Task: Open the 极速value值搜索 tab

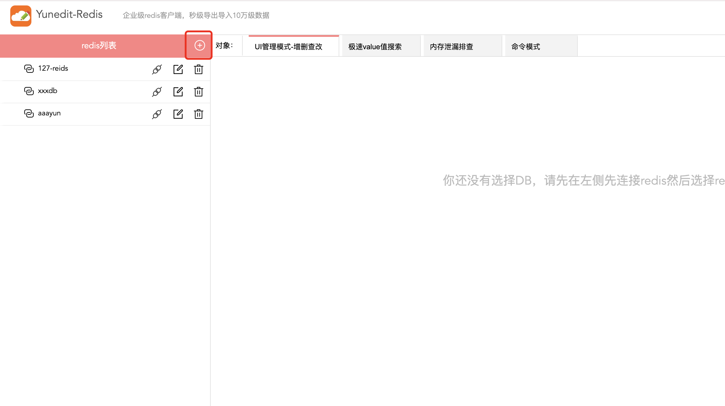Action: point(375,47)
